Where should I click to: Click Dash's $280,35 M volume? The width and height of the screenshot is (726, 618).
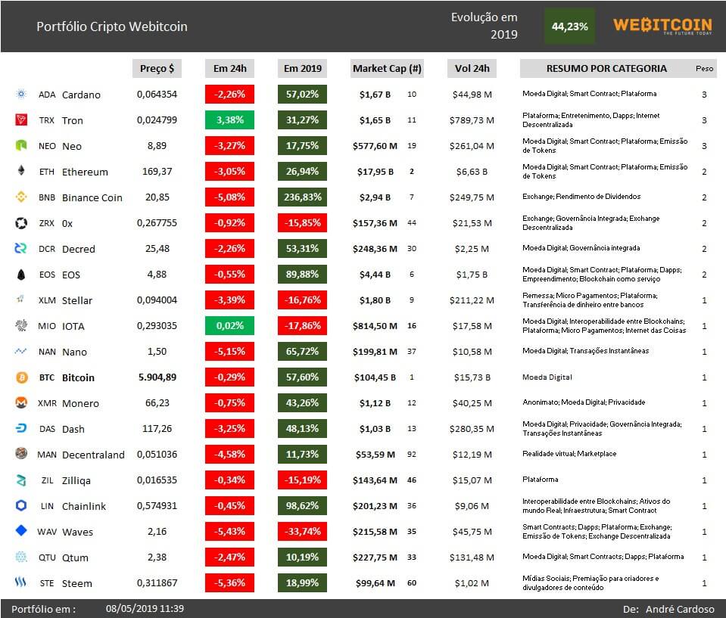click(x=472, y=429)
